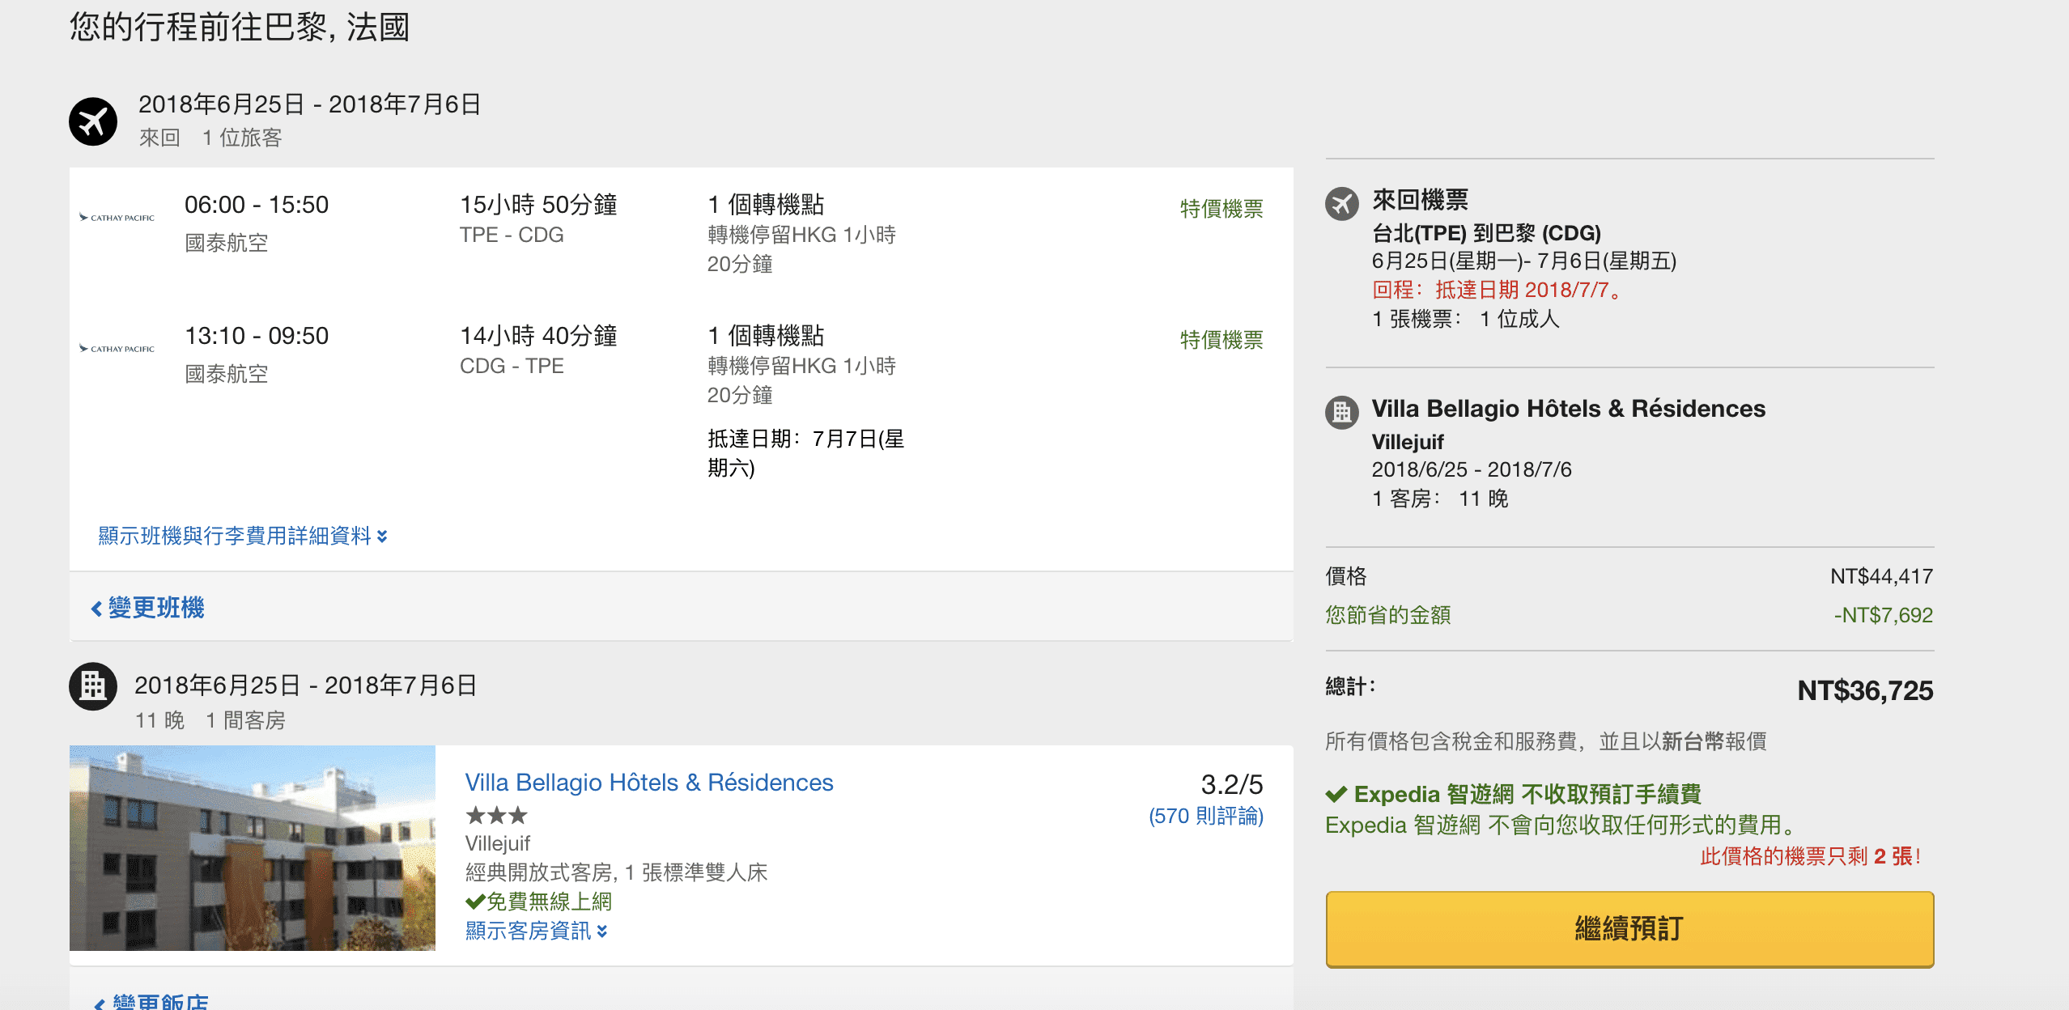The image size is (2069, 1010).
Task: Click Cathay Pacific logo of the 06:00 flight
Action: coord(117,218)
